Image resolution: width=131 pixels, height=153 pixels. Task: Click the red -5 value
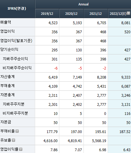[80, 68]
